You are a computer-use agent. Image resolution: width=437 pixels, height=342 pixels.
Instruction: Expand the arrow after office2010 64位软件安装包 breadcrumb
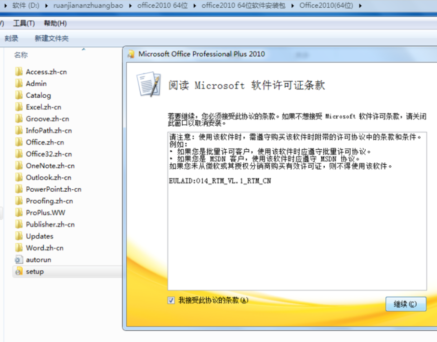pos(292,6)
